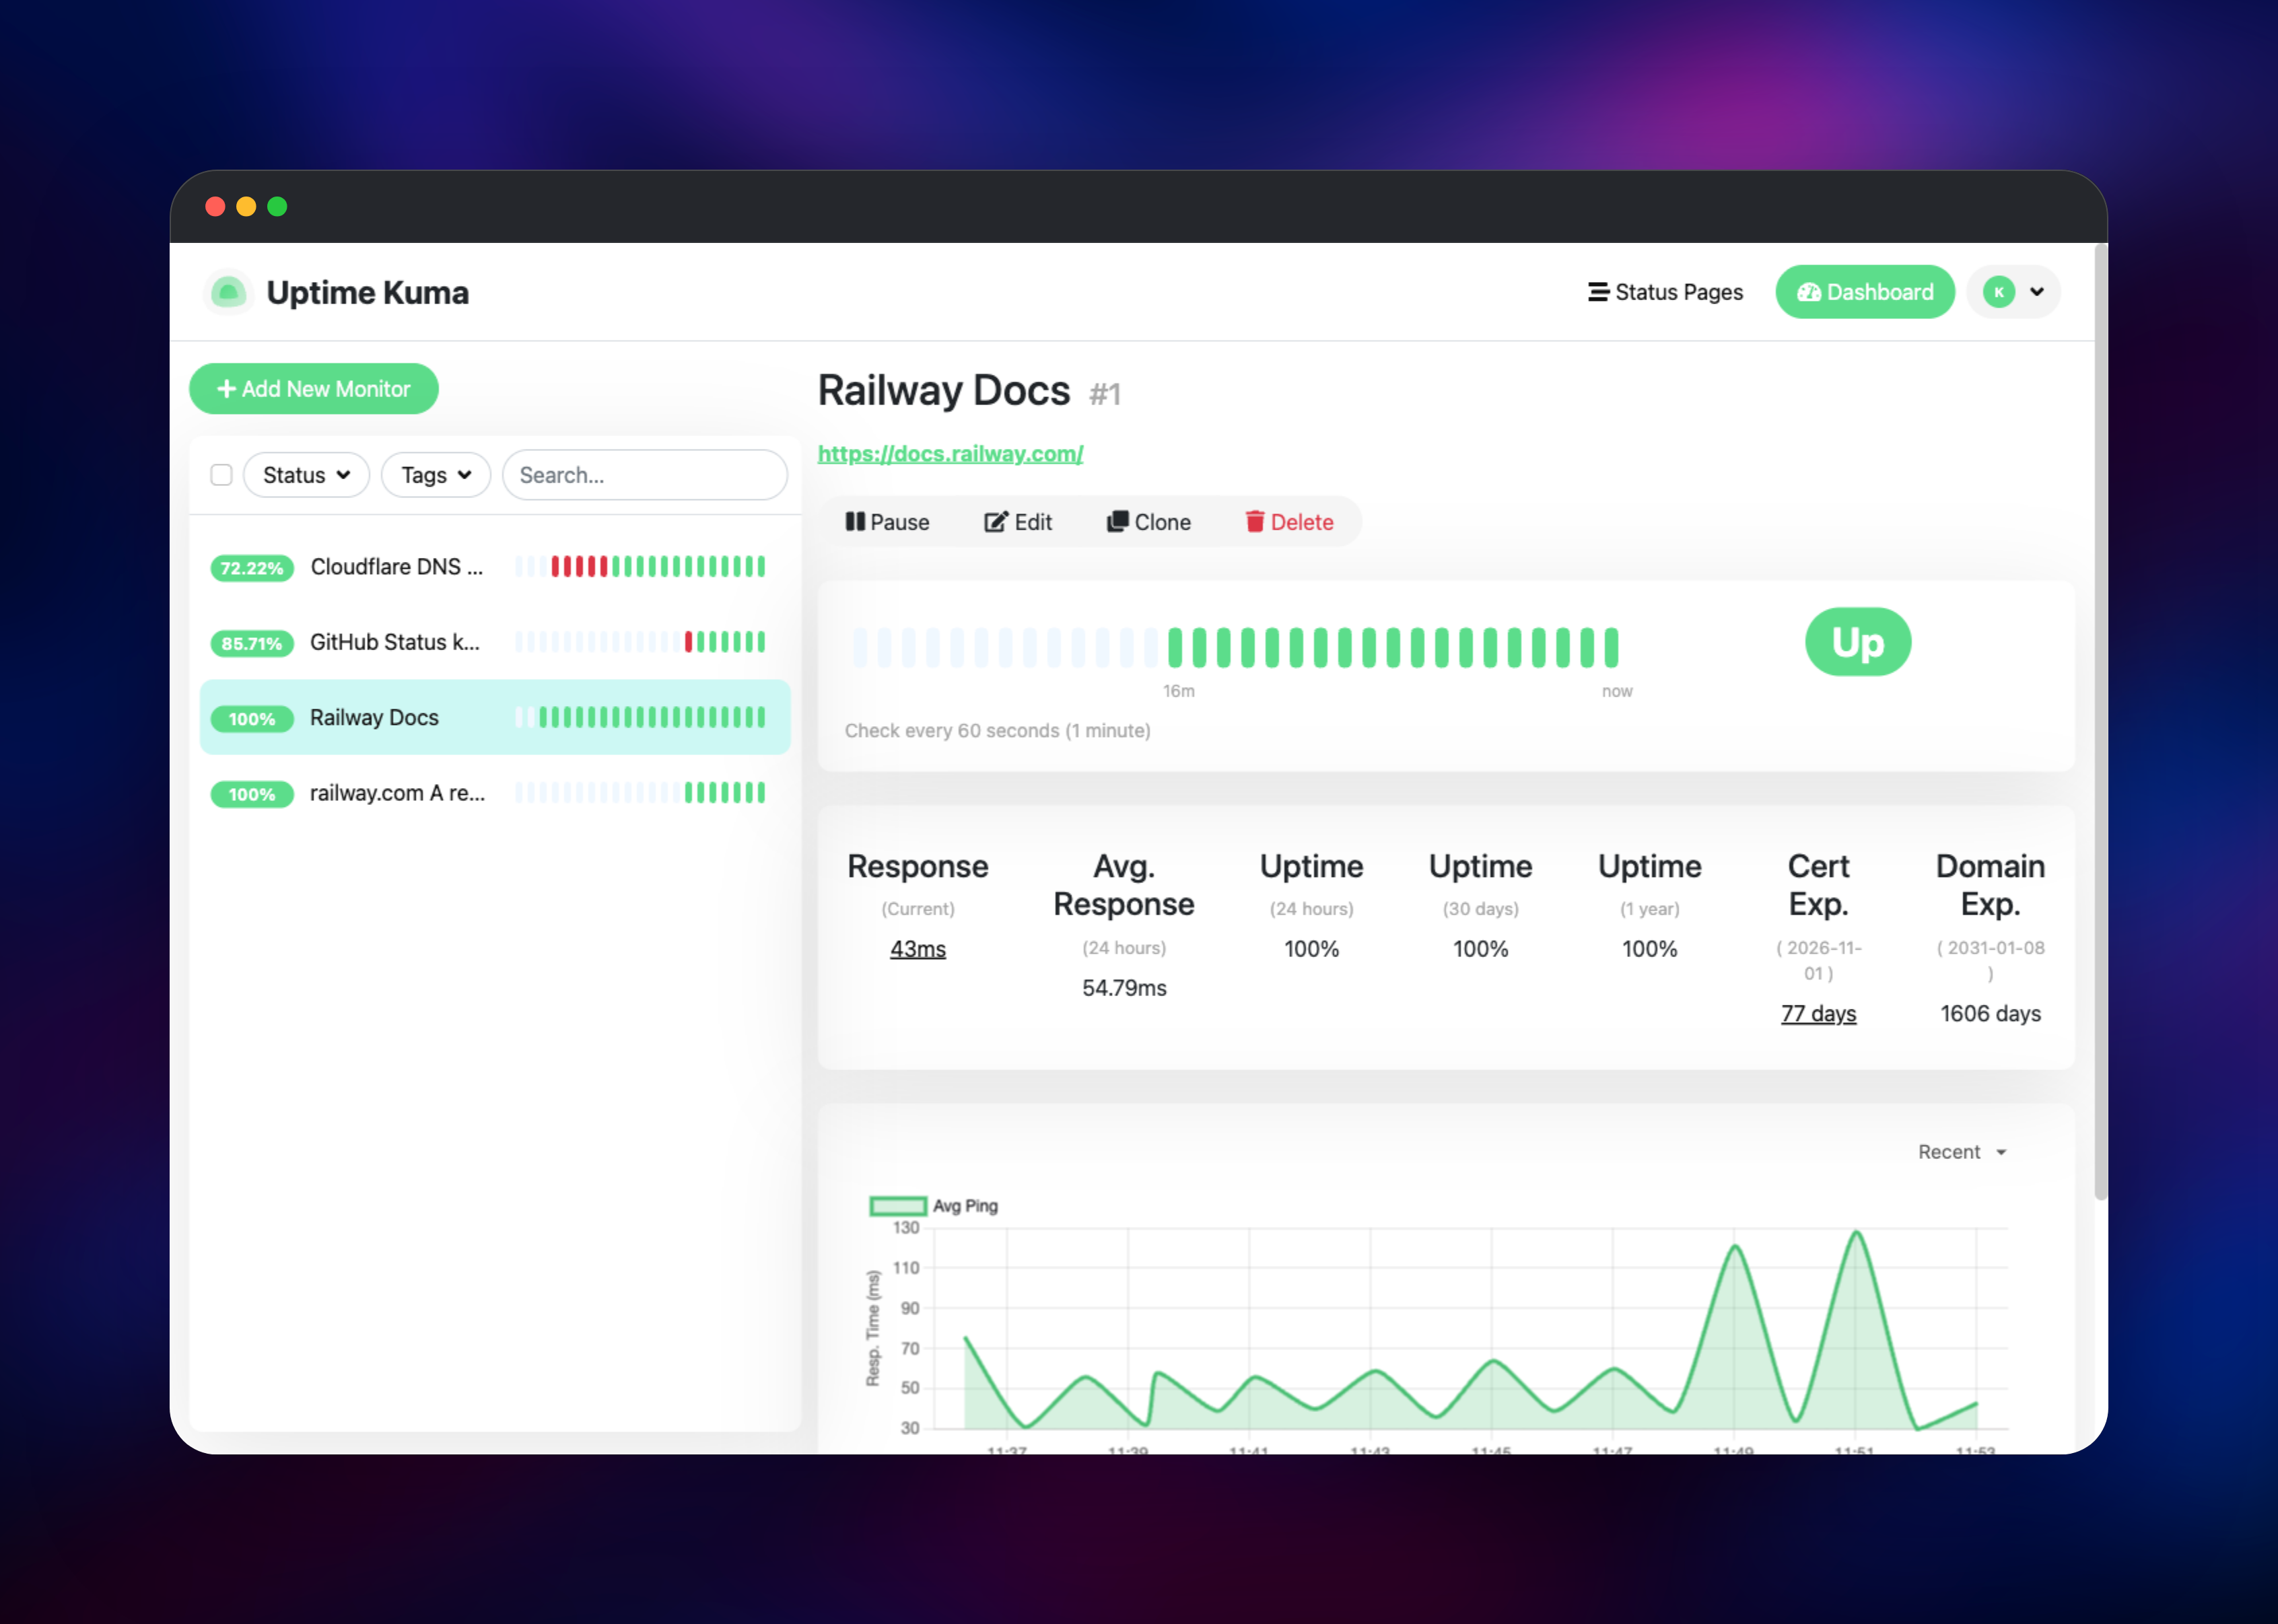Select the GitHub Status monitor
Screen dimensions: 2278x1624
(x=495, y=642)
